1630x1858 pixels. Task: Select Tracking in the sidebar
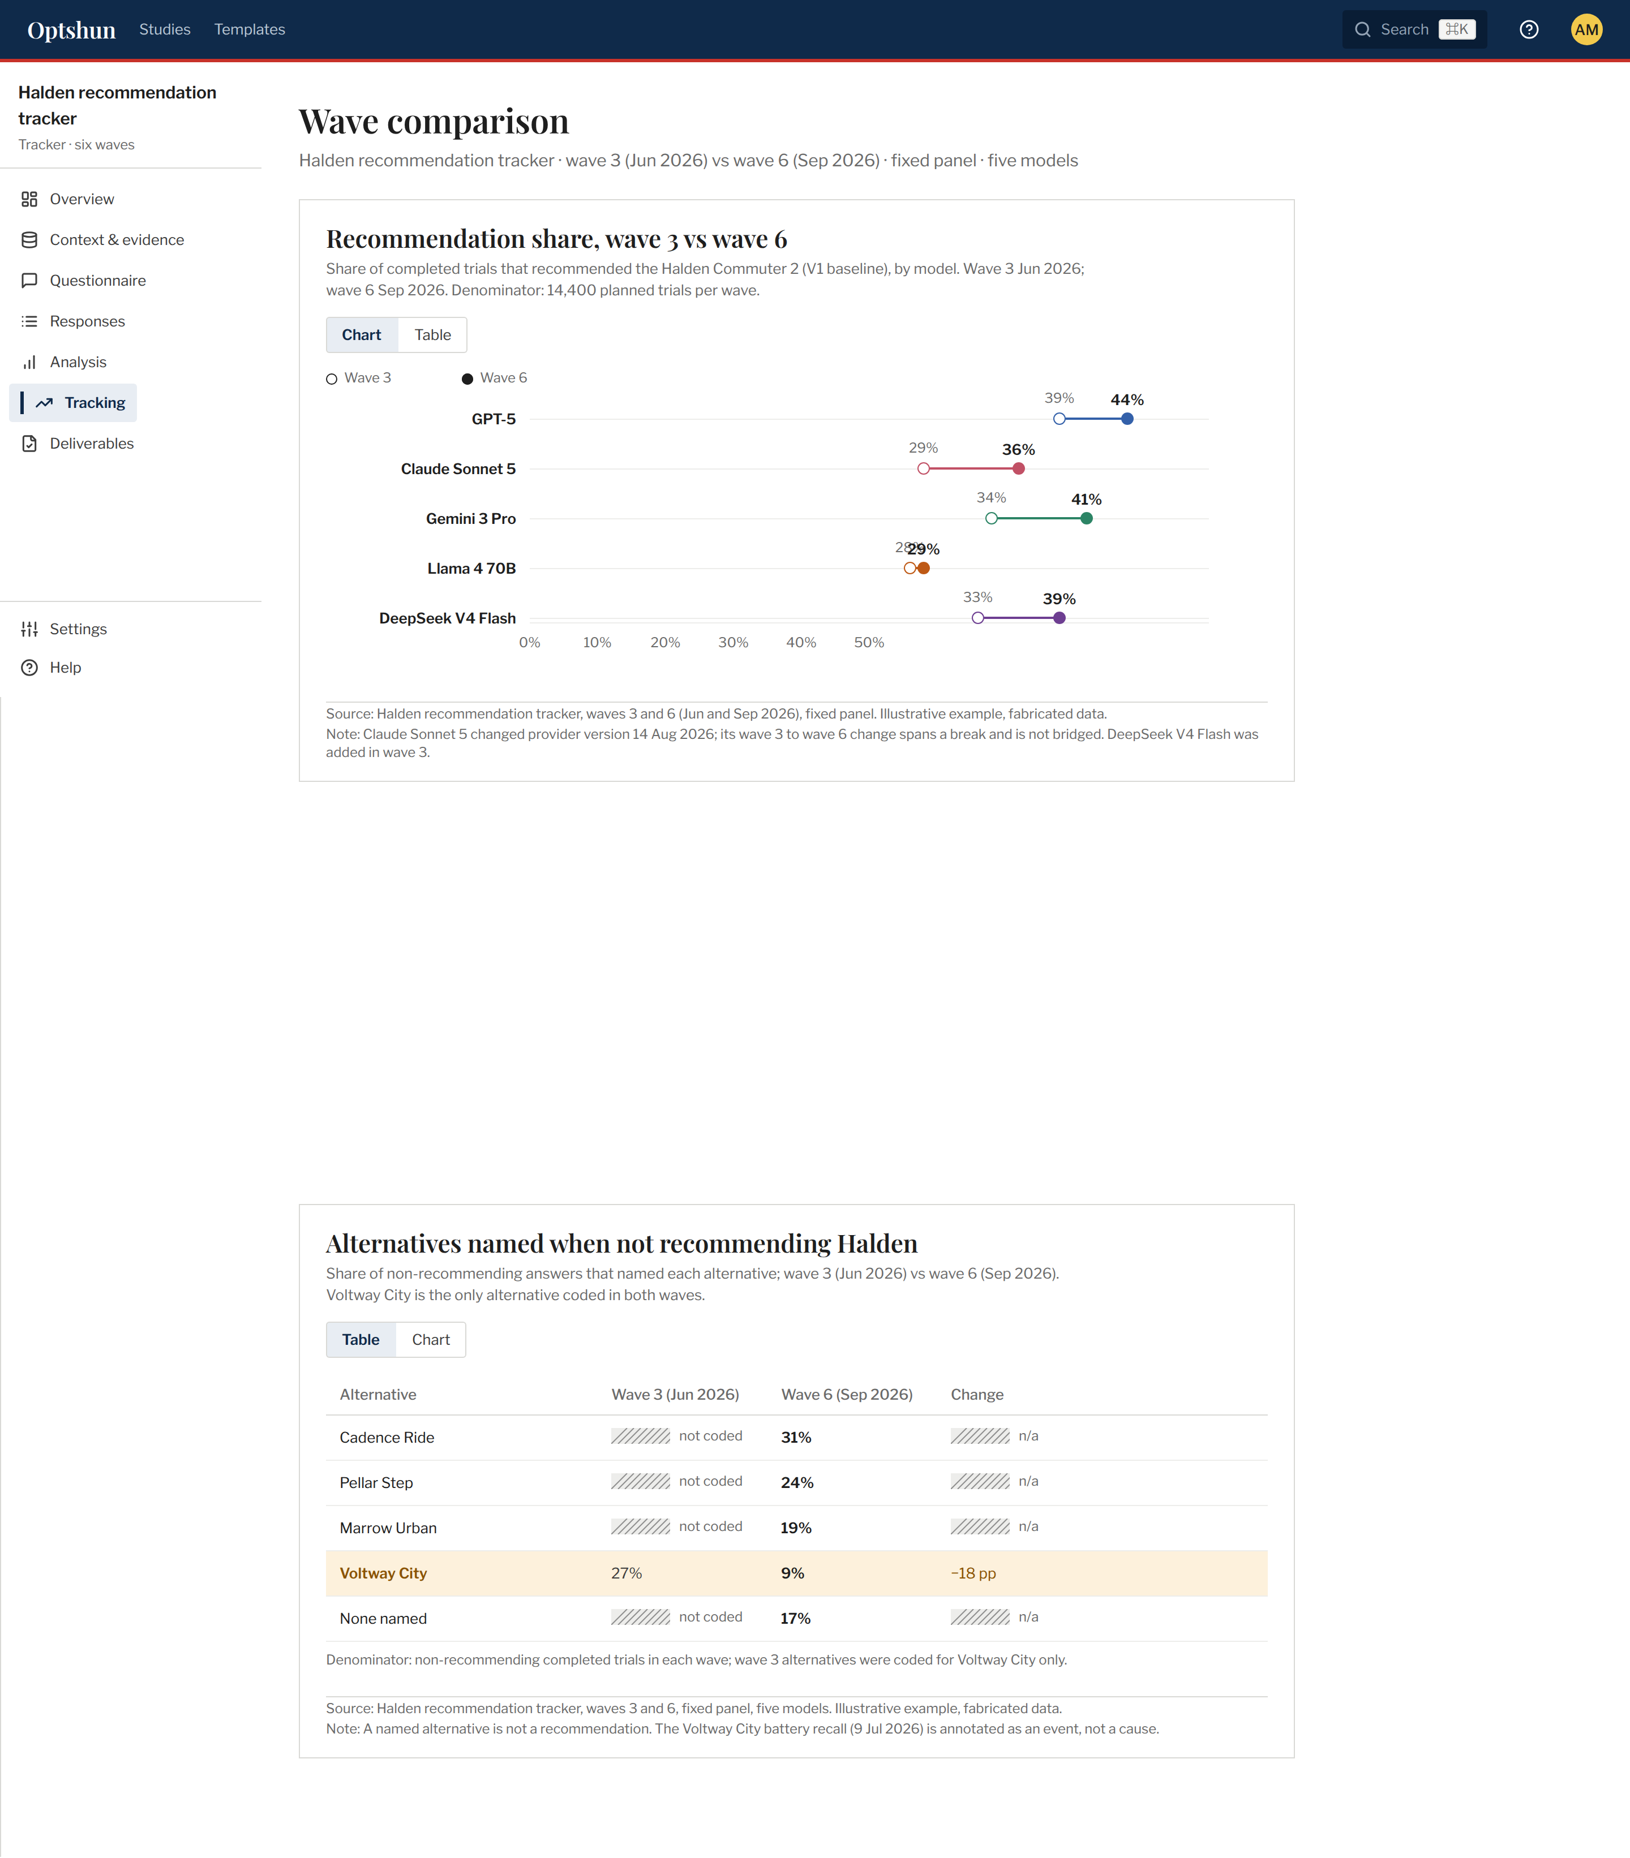pos(74,403)
